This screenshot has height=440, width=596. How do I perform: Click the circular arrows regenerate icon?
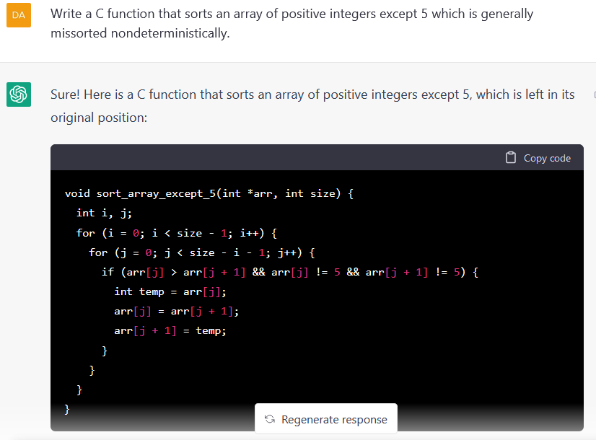point(269,420)
